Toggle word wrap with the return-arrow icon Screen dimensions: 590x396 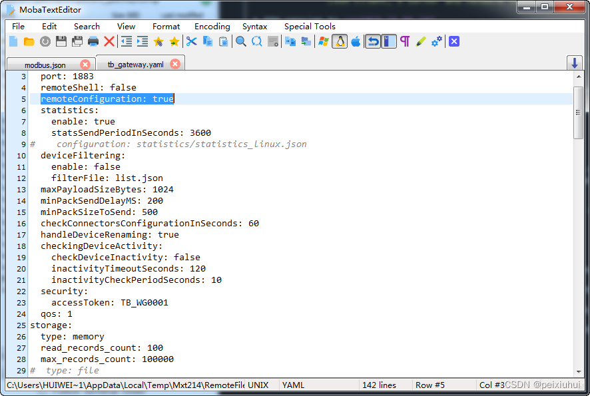coord(373,41)
